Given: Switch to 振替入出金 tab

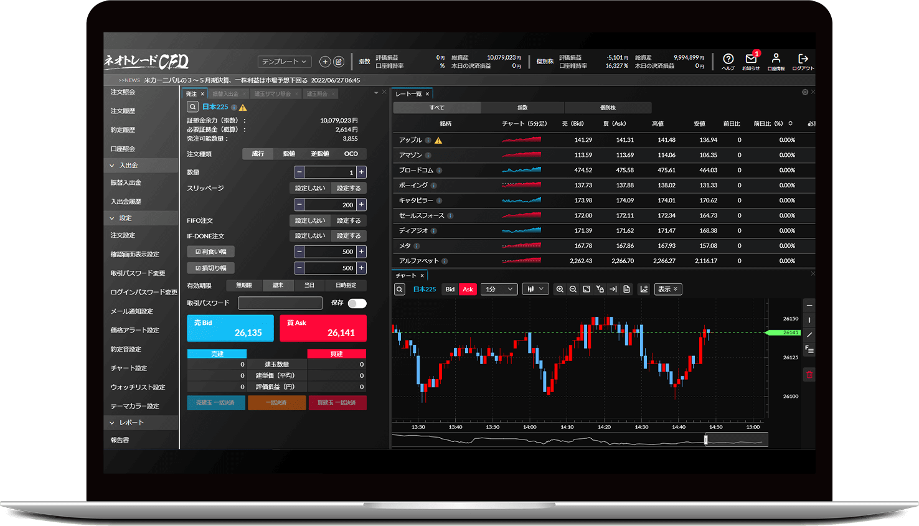Looking at the screenshot, I should (225, 94).
